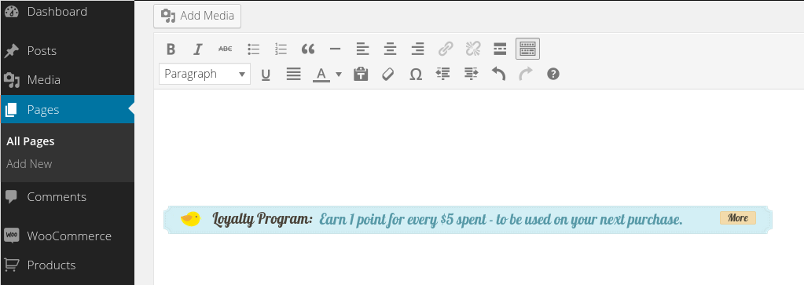804x285 pixels.
Task: Undo the last editor action
Action: click(x=498, y=75)
